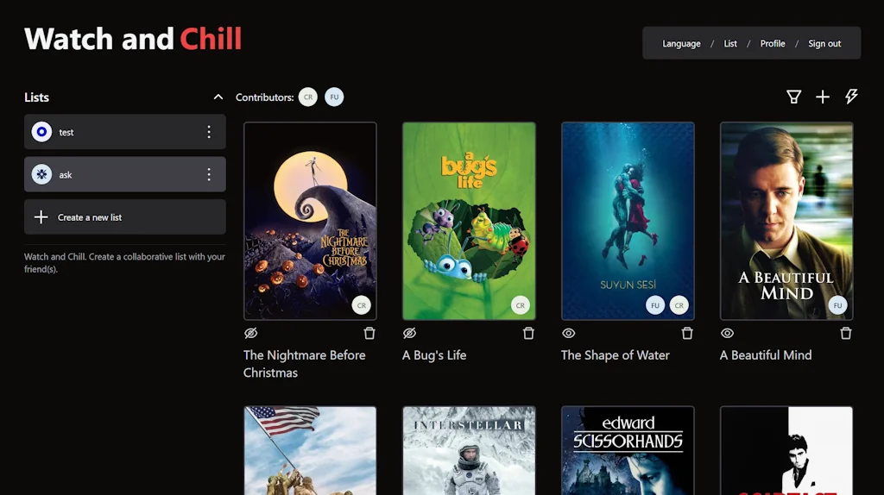Toggle watched eye for Nightmare Before Christmas
Screen dimensions: 884x495
pyautogui.click(x=251, y=333)
